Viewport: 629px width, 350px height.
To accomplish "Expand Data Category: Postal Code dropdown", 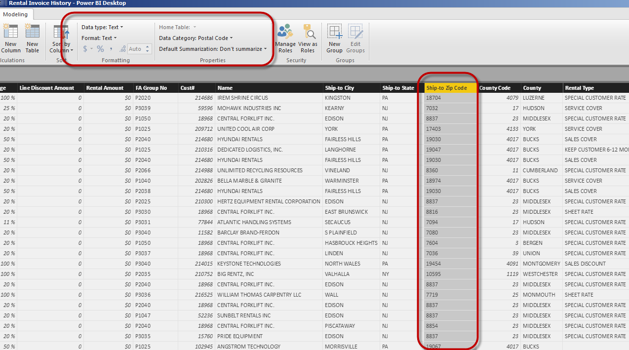I will pos(196,38).
